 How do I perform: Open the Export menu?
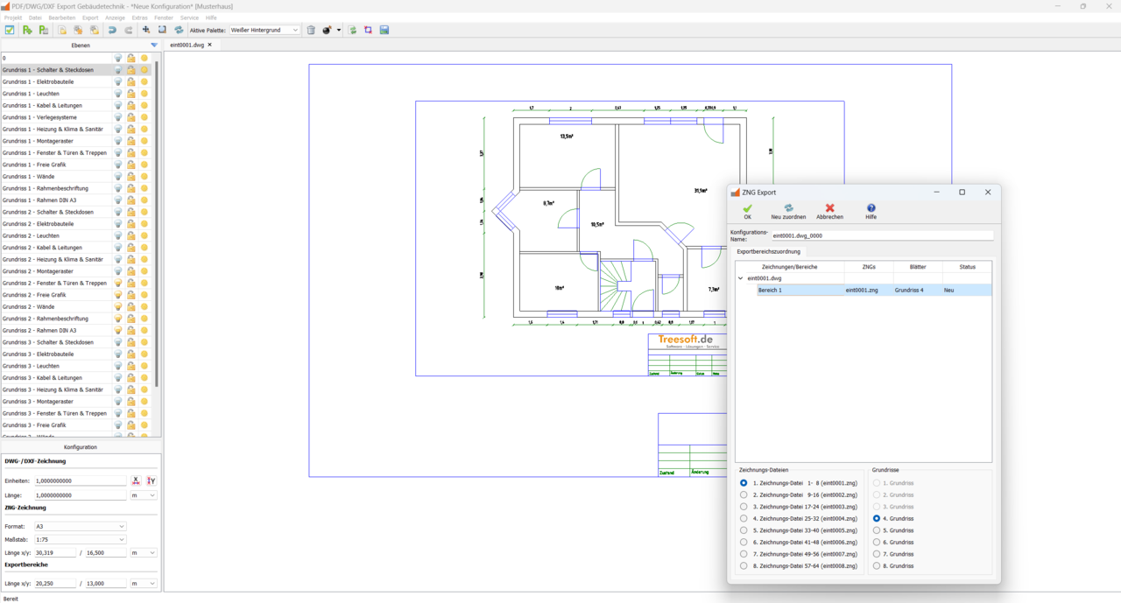(x=89, y=17)
